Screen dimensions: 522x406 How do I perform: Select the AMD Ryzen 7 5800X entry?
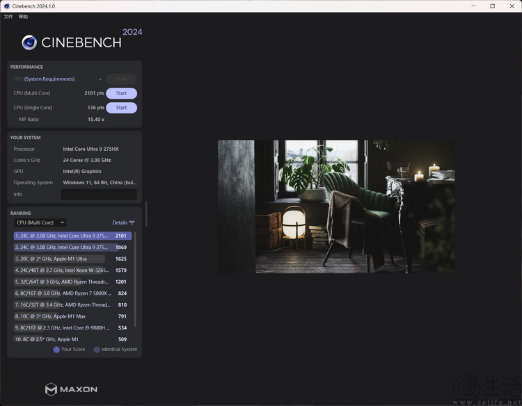click(x=72, y=293)
